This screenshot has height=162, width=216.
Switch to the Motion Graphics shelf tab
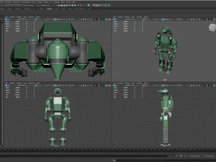[x=80, y=9]
